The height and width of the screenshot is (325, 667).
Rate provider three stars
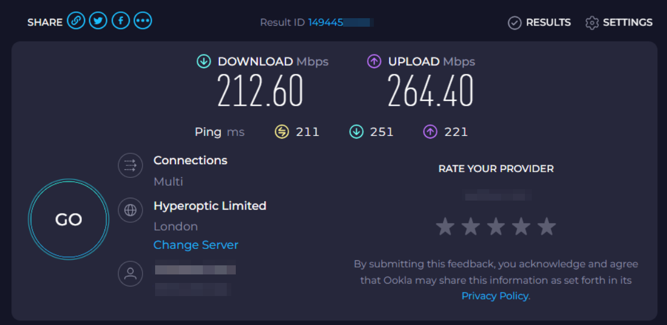496,227
